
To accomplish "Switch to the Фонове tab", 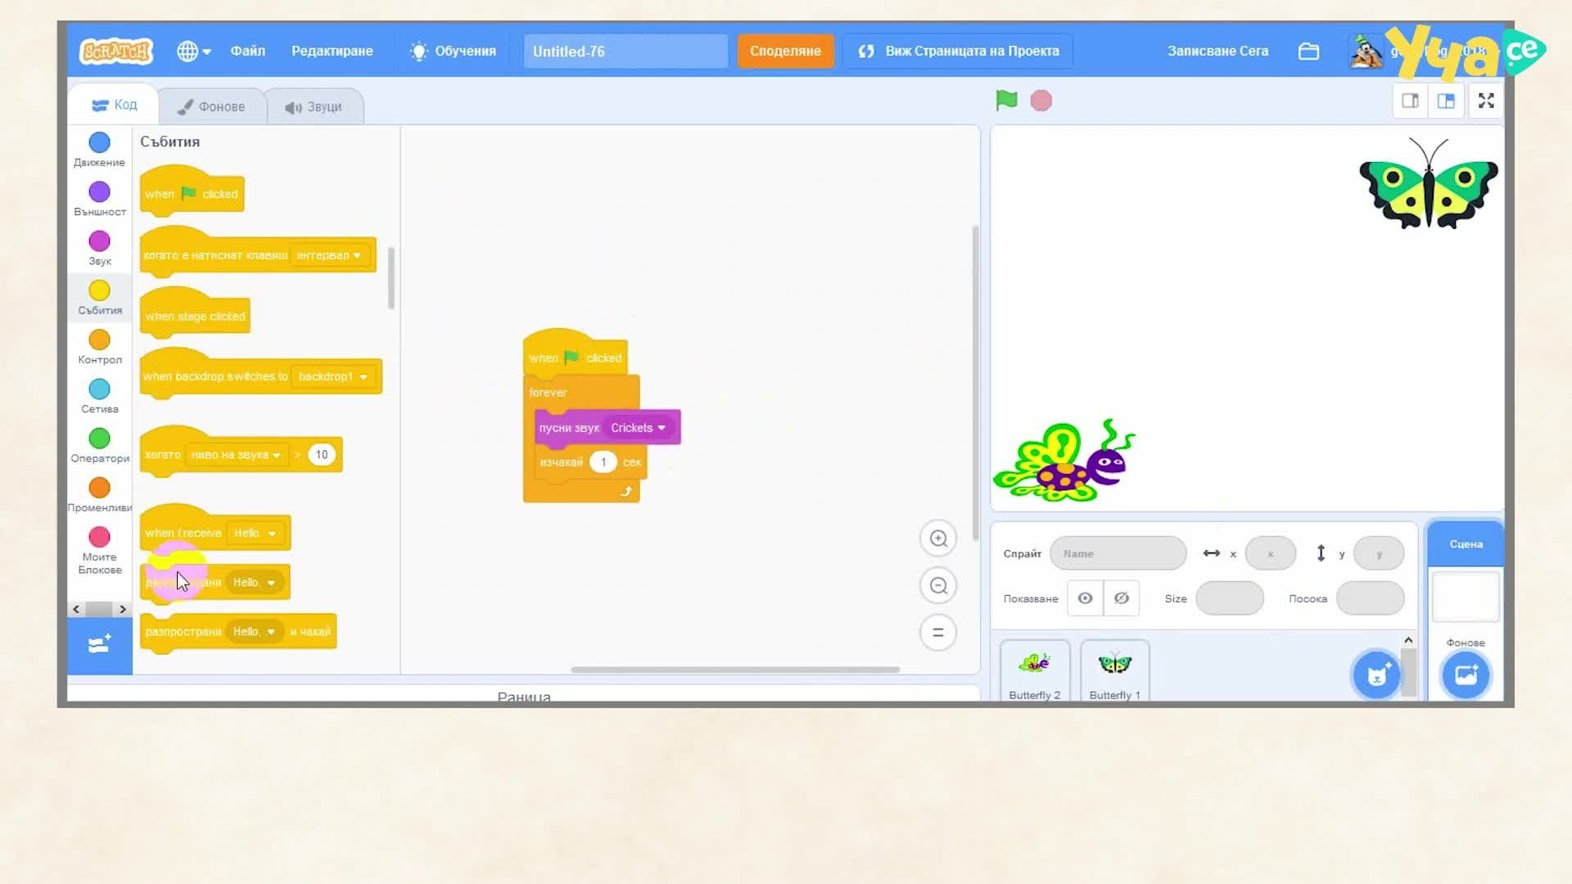I will tap(211, 106).
